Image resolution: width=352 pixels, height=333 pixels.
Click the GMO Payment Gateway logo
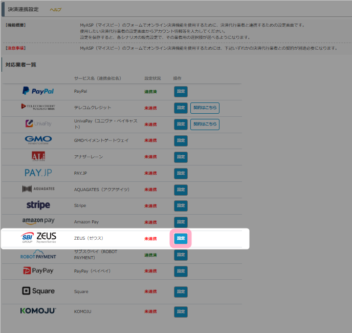pyautogui.click(x=38, y=140)
